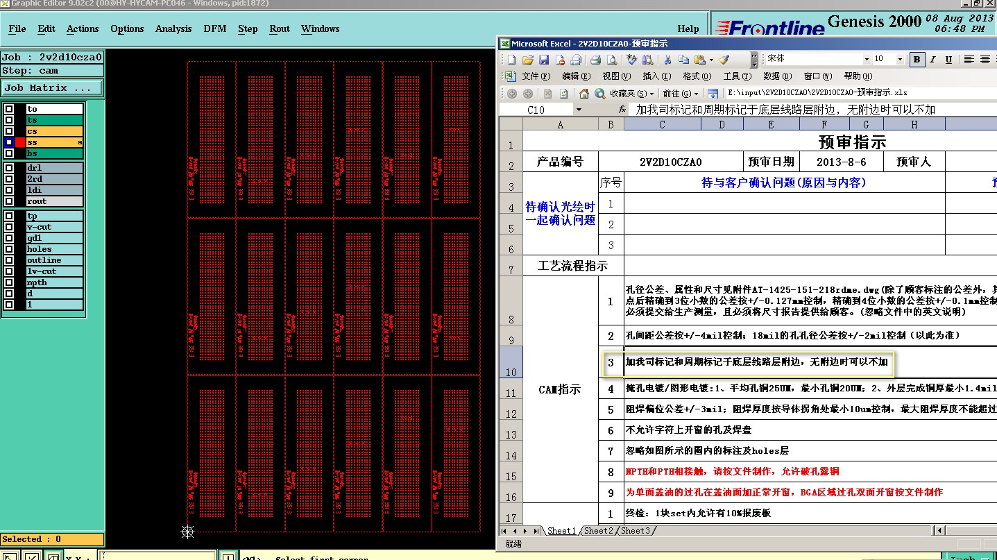The width and height of the screenshot is (997, 560).
Task: Click the Insert Function fx icon
Action: coord(622,110)
